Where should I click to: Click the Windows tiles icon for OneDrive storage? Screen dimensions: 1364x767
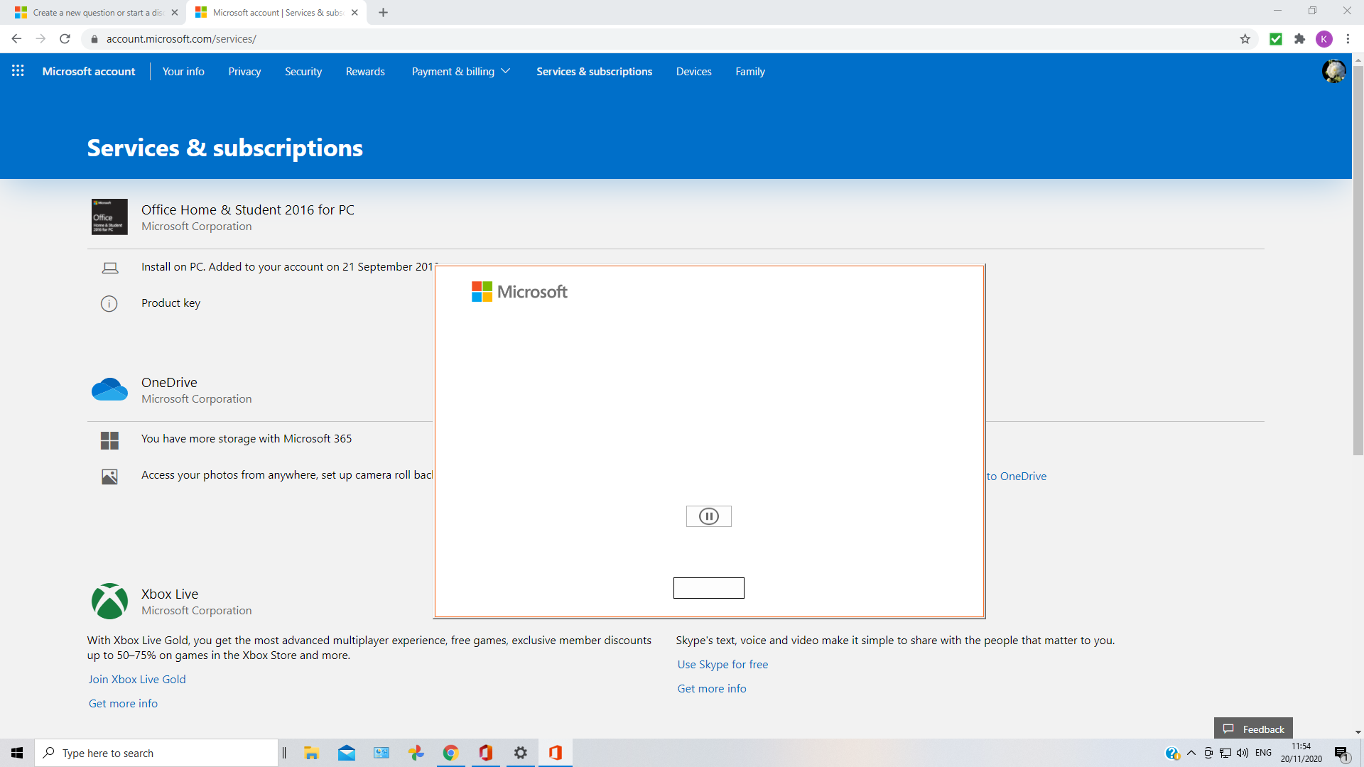point(109,440)
